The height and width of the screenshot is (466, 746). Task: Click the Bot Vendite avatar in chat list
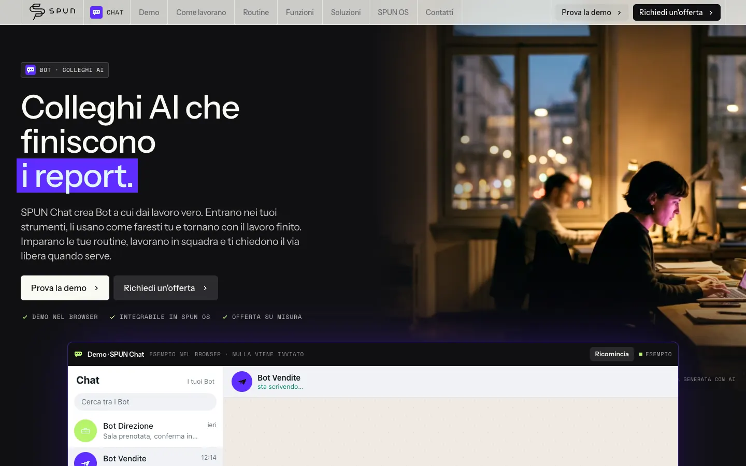click(x=85, y=460)
